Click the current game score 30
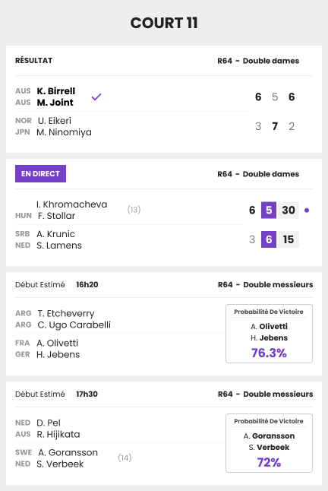 click(x=289, y=210)
